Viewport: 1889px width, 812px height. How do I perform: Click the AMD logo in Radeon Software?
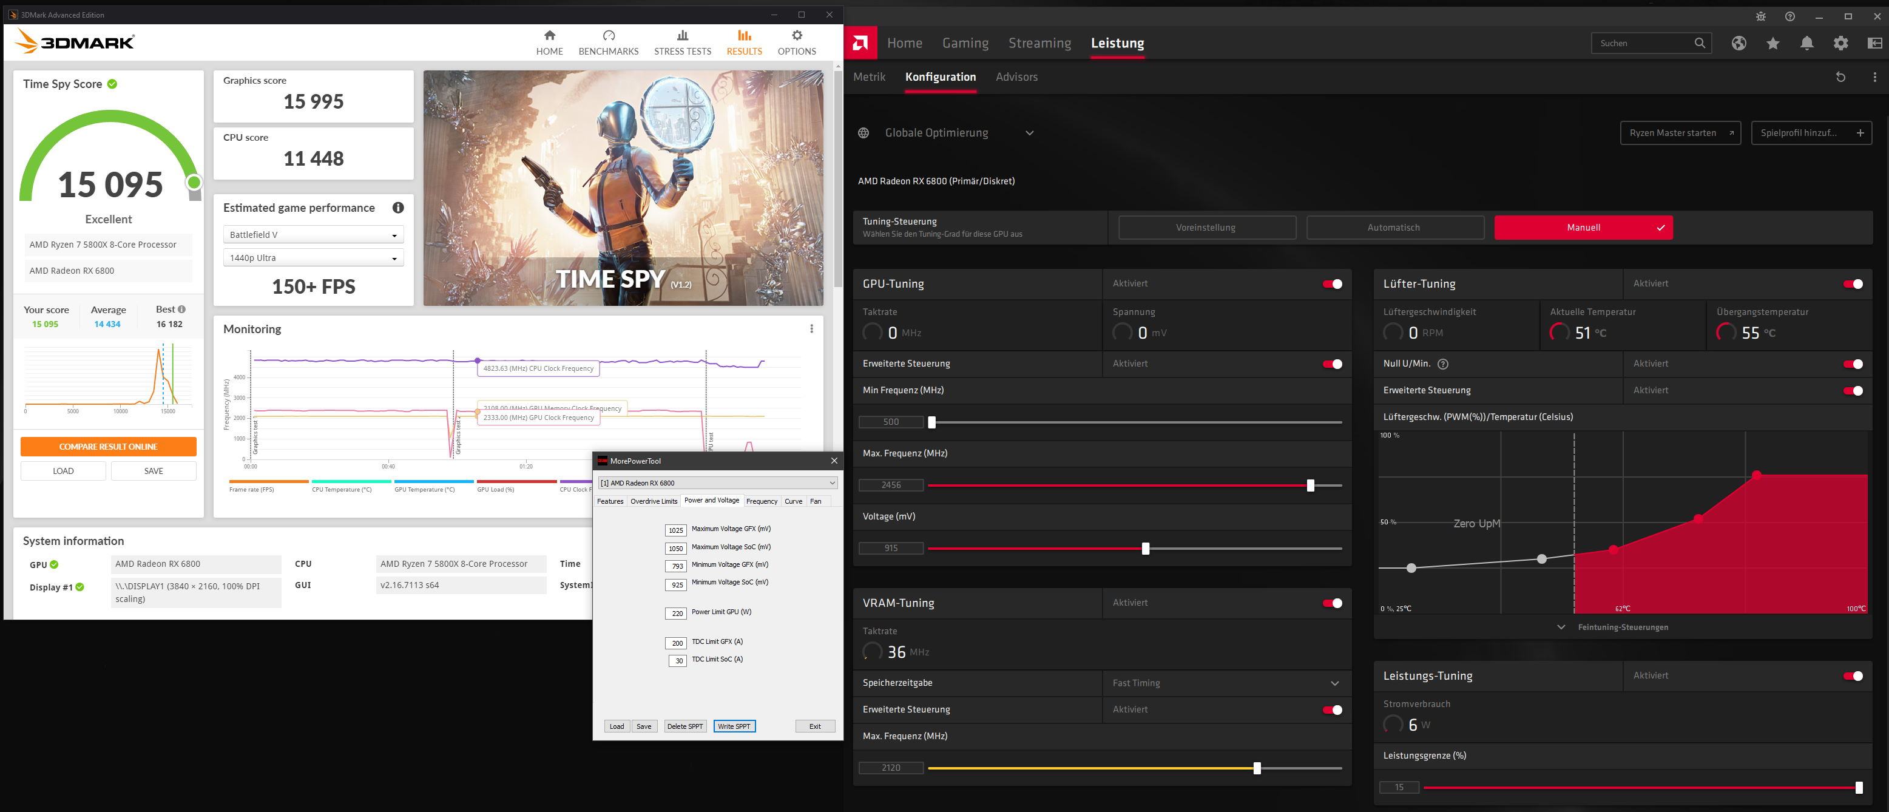(x=860, y=42)
